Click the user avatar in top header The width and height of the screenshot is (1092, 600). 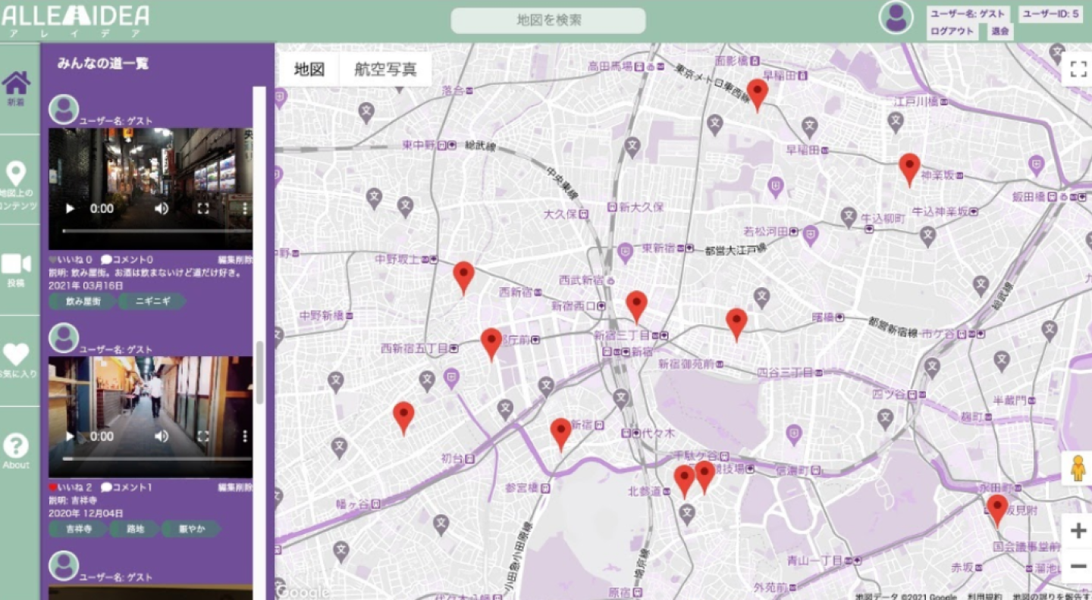pyautogui.click(x=896, y=17)
